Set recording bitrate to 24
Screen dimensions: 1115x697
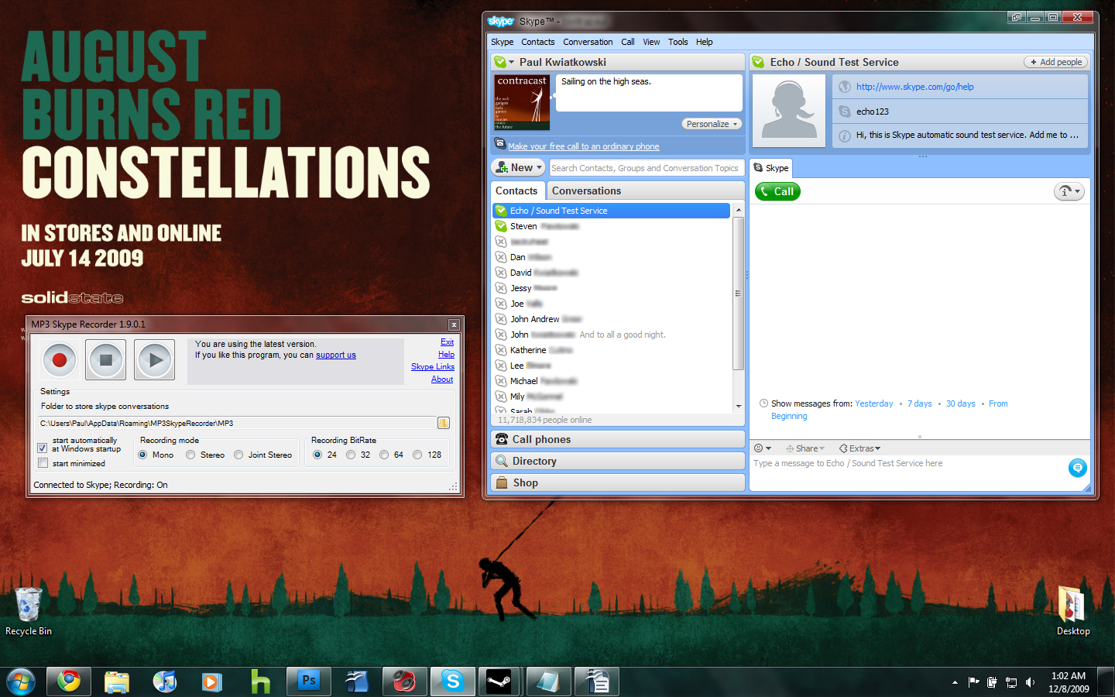click(317, 455)
